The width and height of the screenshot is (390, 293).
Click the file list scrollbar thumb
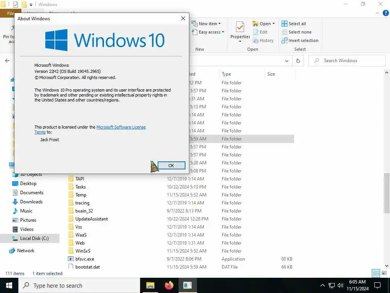[387, 193]
